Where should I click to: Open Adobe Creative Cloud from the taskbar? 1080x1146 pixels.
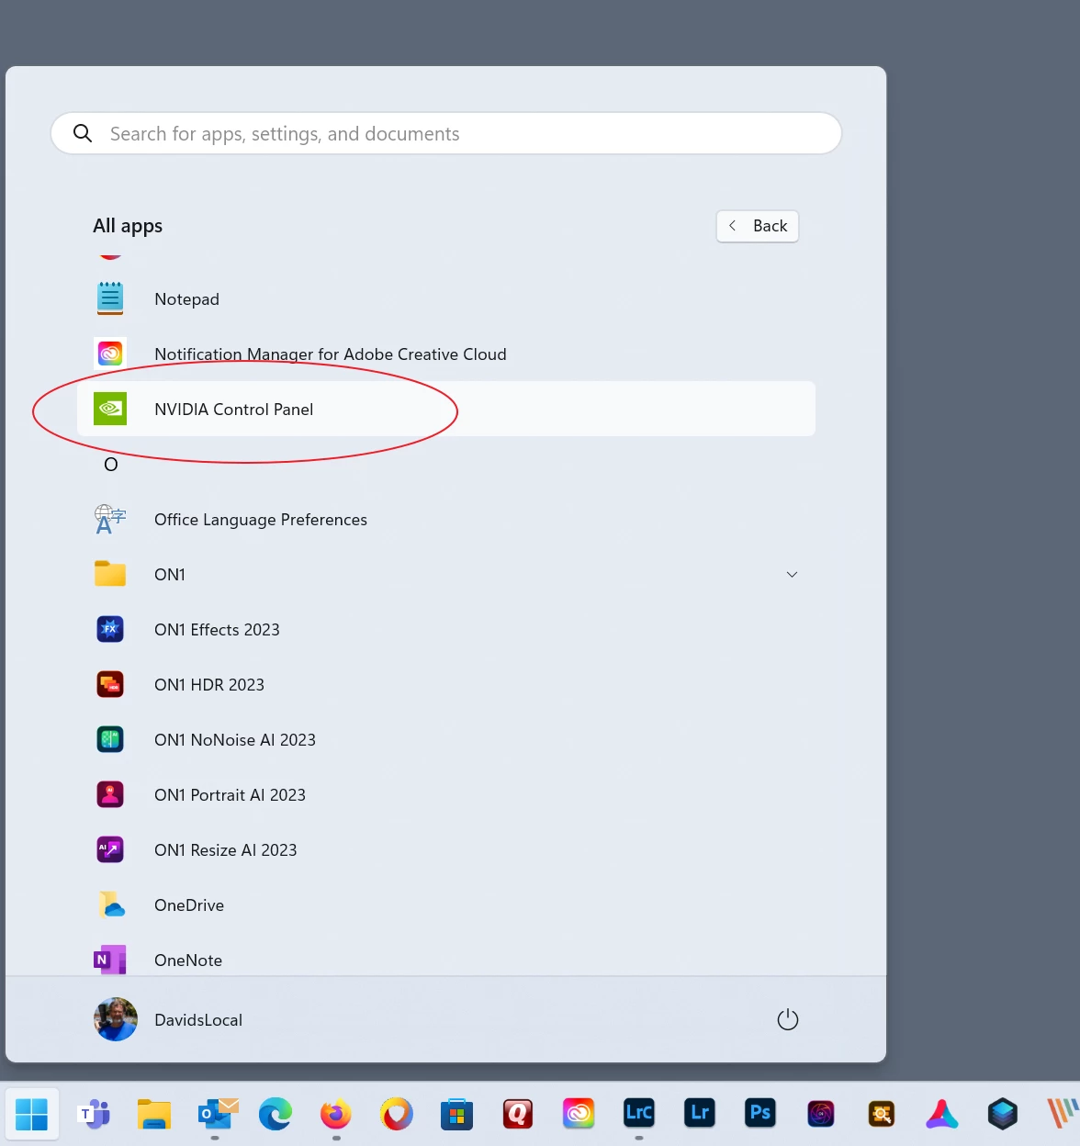click(x=579, y=1115)
